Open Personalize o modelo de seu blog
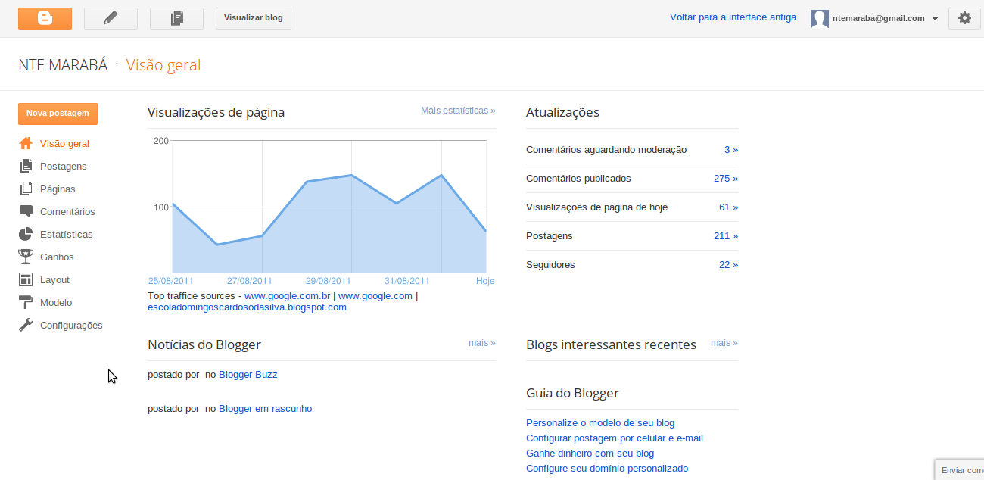 coord(600,422)
